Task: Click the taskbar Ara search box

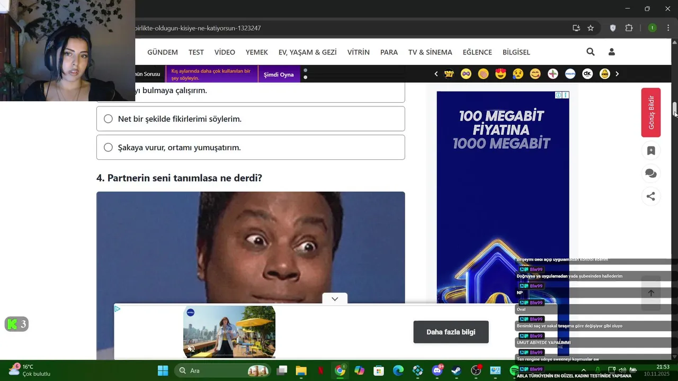Action: [x=222, y=370]
